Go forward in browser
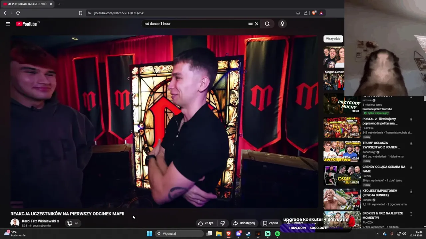Screen dimensions: 426x239 click(11, 13)
